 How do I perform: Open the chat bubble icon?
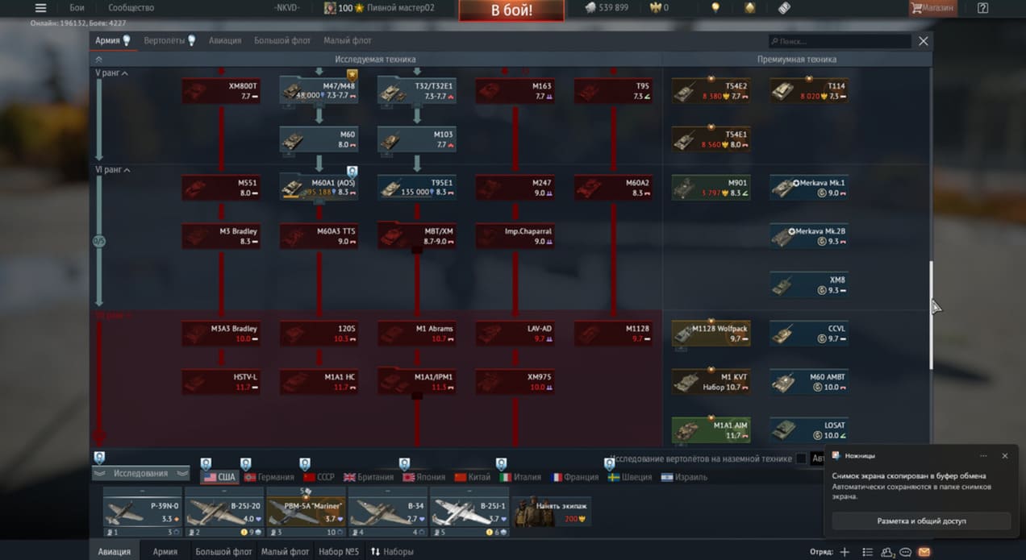coord(906,552)
